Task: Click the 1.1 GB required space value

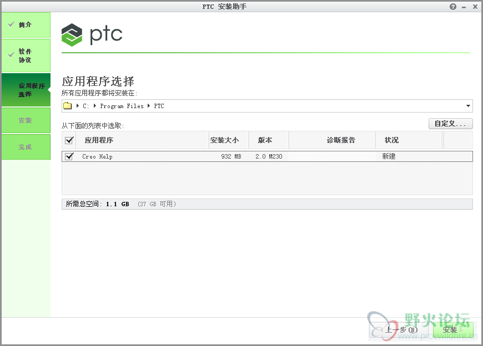Action: coord(117,204)
